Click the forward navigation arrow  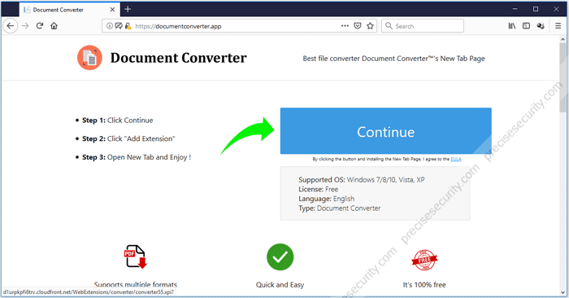[x=25, y=26]
